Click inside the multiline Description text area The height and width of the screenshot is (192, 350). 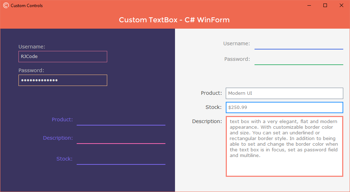click(x=284, y=166)
